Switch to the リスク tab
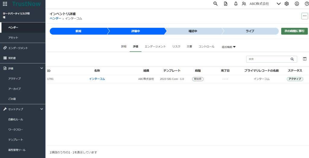The height and width of the screenshot is (158, 309). [176, 46]
